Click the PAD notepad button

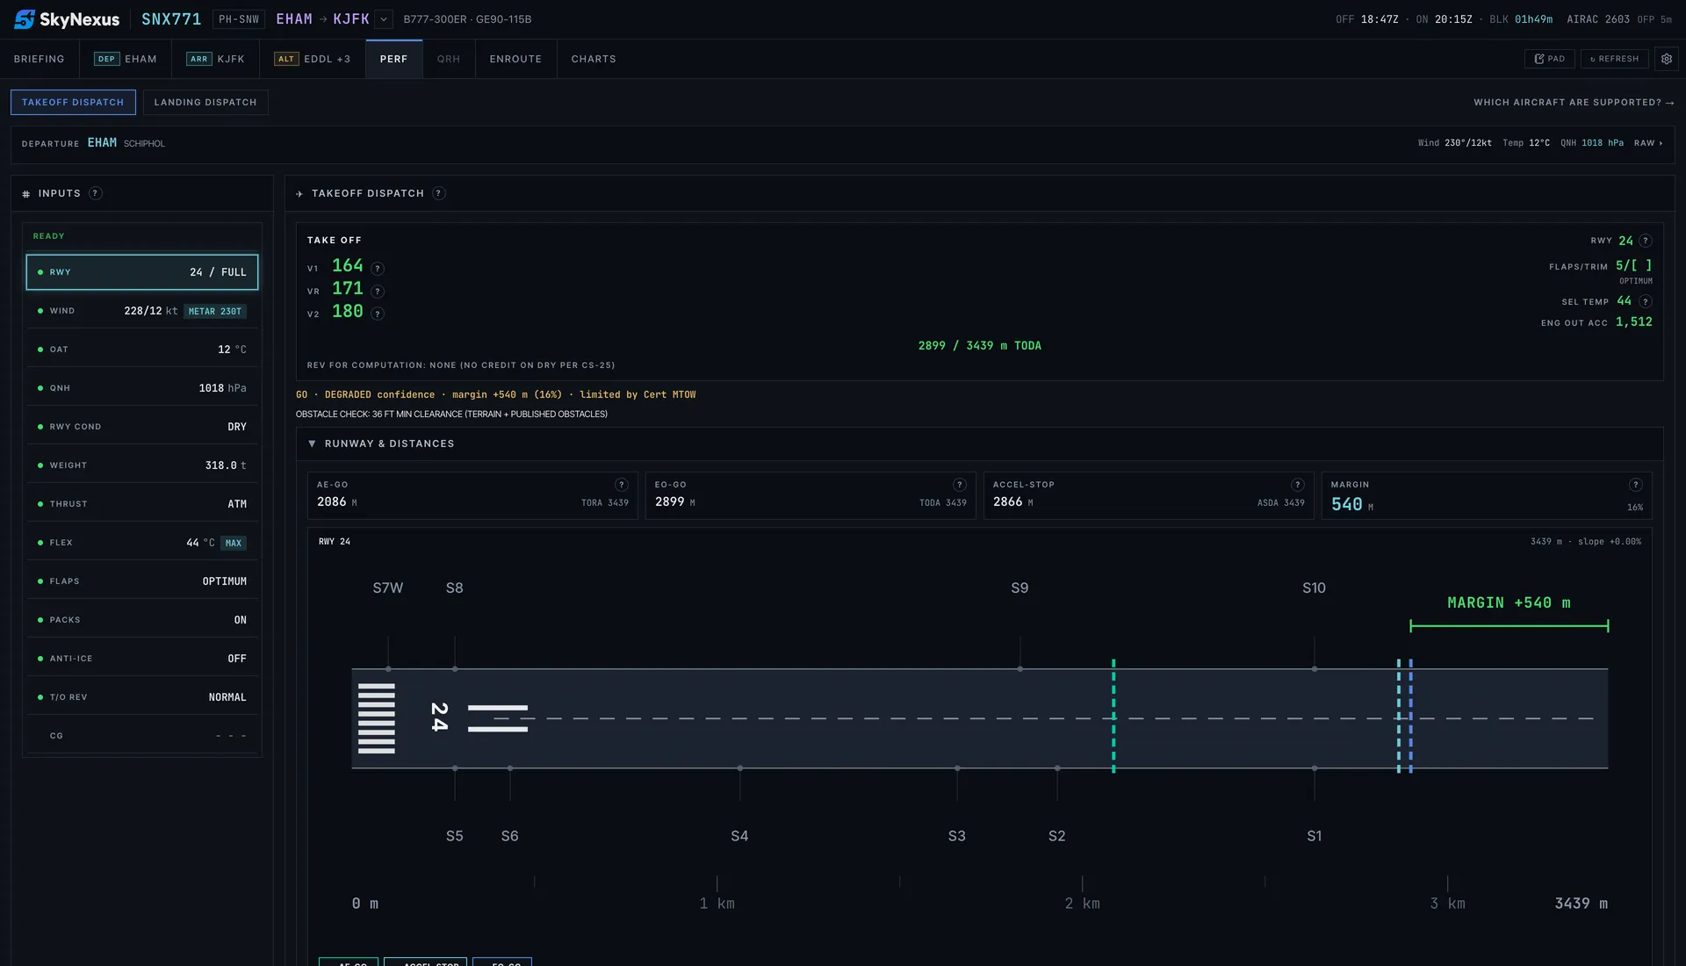pyautogui.click(x=1550, y=59)
